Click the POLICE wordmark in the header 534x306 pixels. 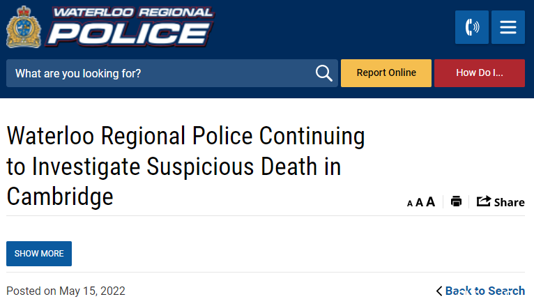130,33
